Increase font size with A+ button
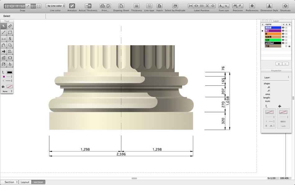295x185 pixels. point(221,6)
